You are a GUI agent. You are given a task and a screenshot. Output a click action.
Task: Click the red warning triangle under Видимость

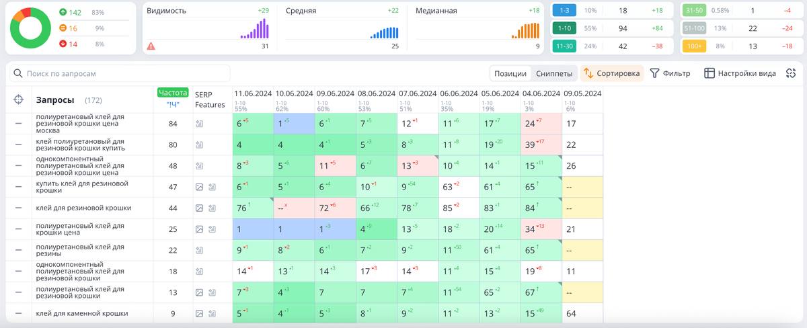coord(151,46)
